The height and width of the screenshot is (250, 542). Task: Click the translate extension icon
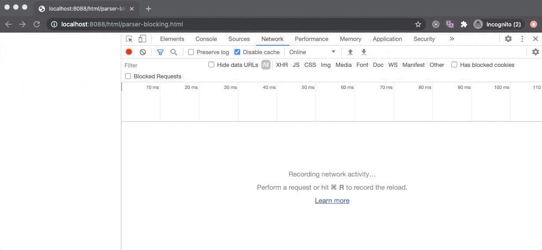click(449, 24)
